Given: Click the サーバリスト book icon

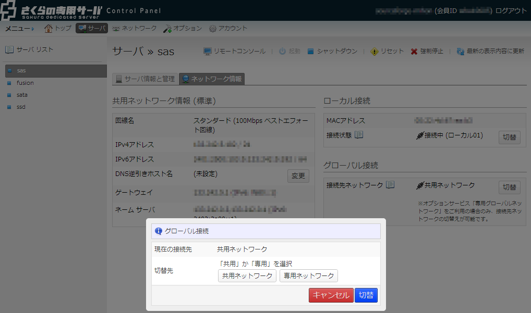Looking at the screenshot, I should (9, 50).
